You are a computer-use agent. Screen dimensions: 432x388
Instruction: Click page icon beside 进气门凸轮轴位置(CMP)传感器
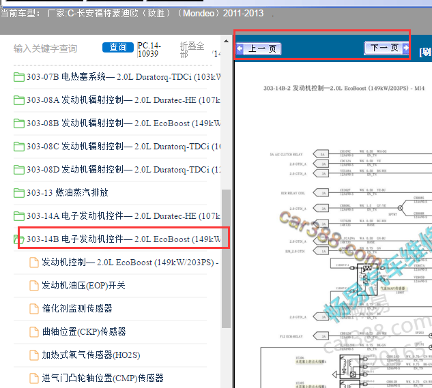point(34,378)
